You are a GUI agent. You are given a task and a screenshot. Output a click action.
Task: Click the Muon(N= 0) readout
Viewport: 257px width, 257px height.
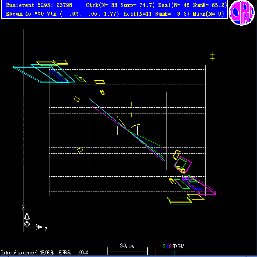coord(208,14)
